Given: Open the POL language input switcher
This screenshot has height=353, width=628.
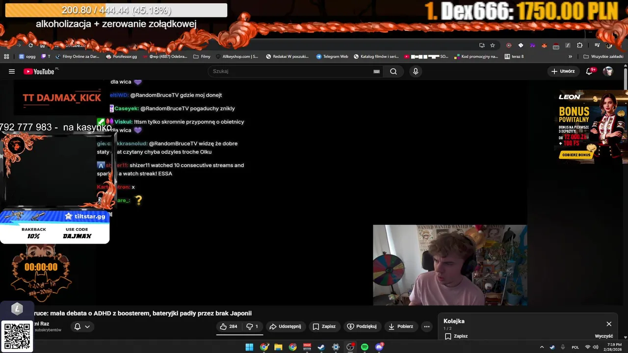Looking at the screenshot, I should click(x=576, y=347).
